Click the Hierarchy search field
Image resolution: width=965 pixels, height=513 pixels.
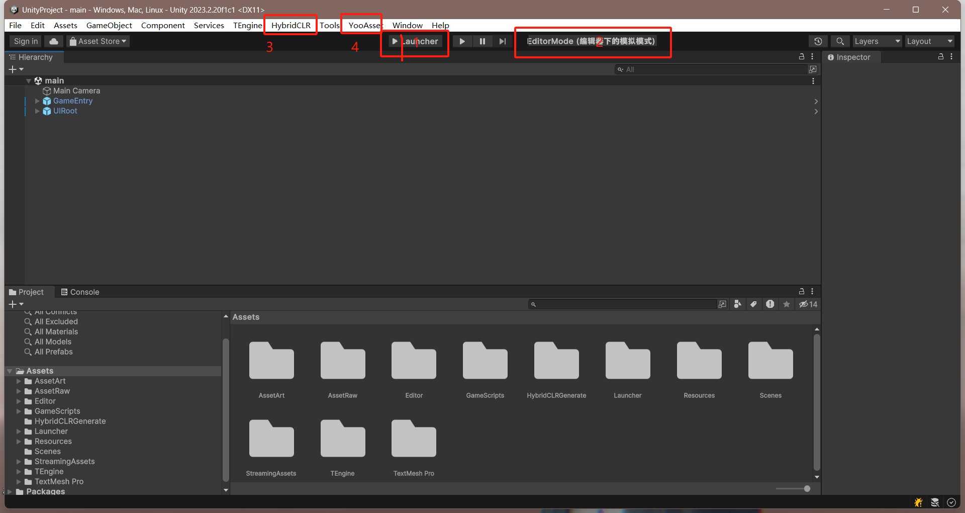tap(711, 69)
